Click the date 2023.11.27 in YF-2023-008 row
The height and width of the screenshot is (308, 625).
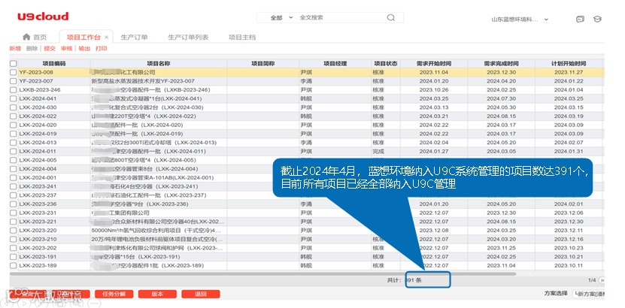569,72
